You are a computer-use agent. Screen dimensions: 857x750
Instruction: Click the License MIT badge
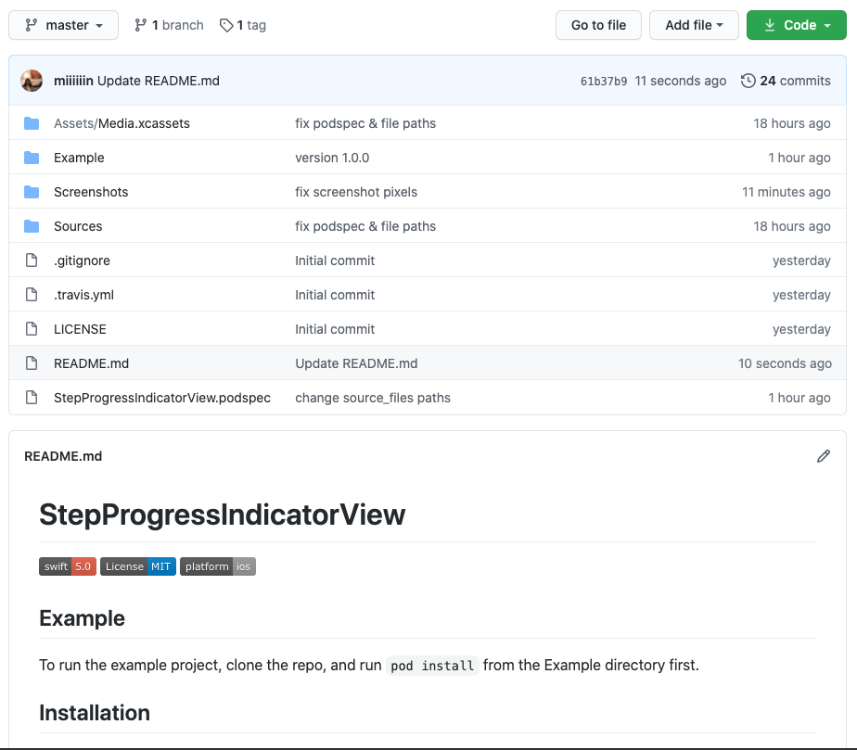coord(138,566)
